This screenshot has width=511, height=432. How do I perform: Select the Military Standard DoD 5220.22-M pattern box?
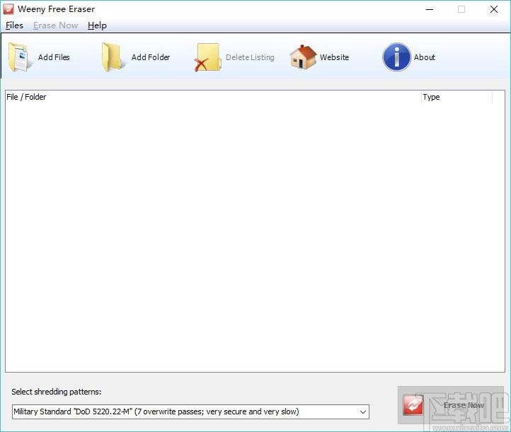point(190,411)
